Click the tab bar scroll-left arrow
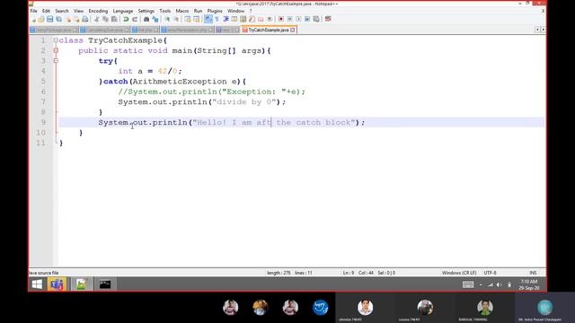Screen dimensions: 575x323 [537, 30]
